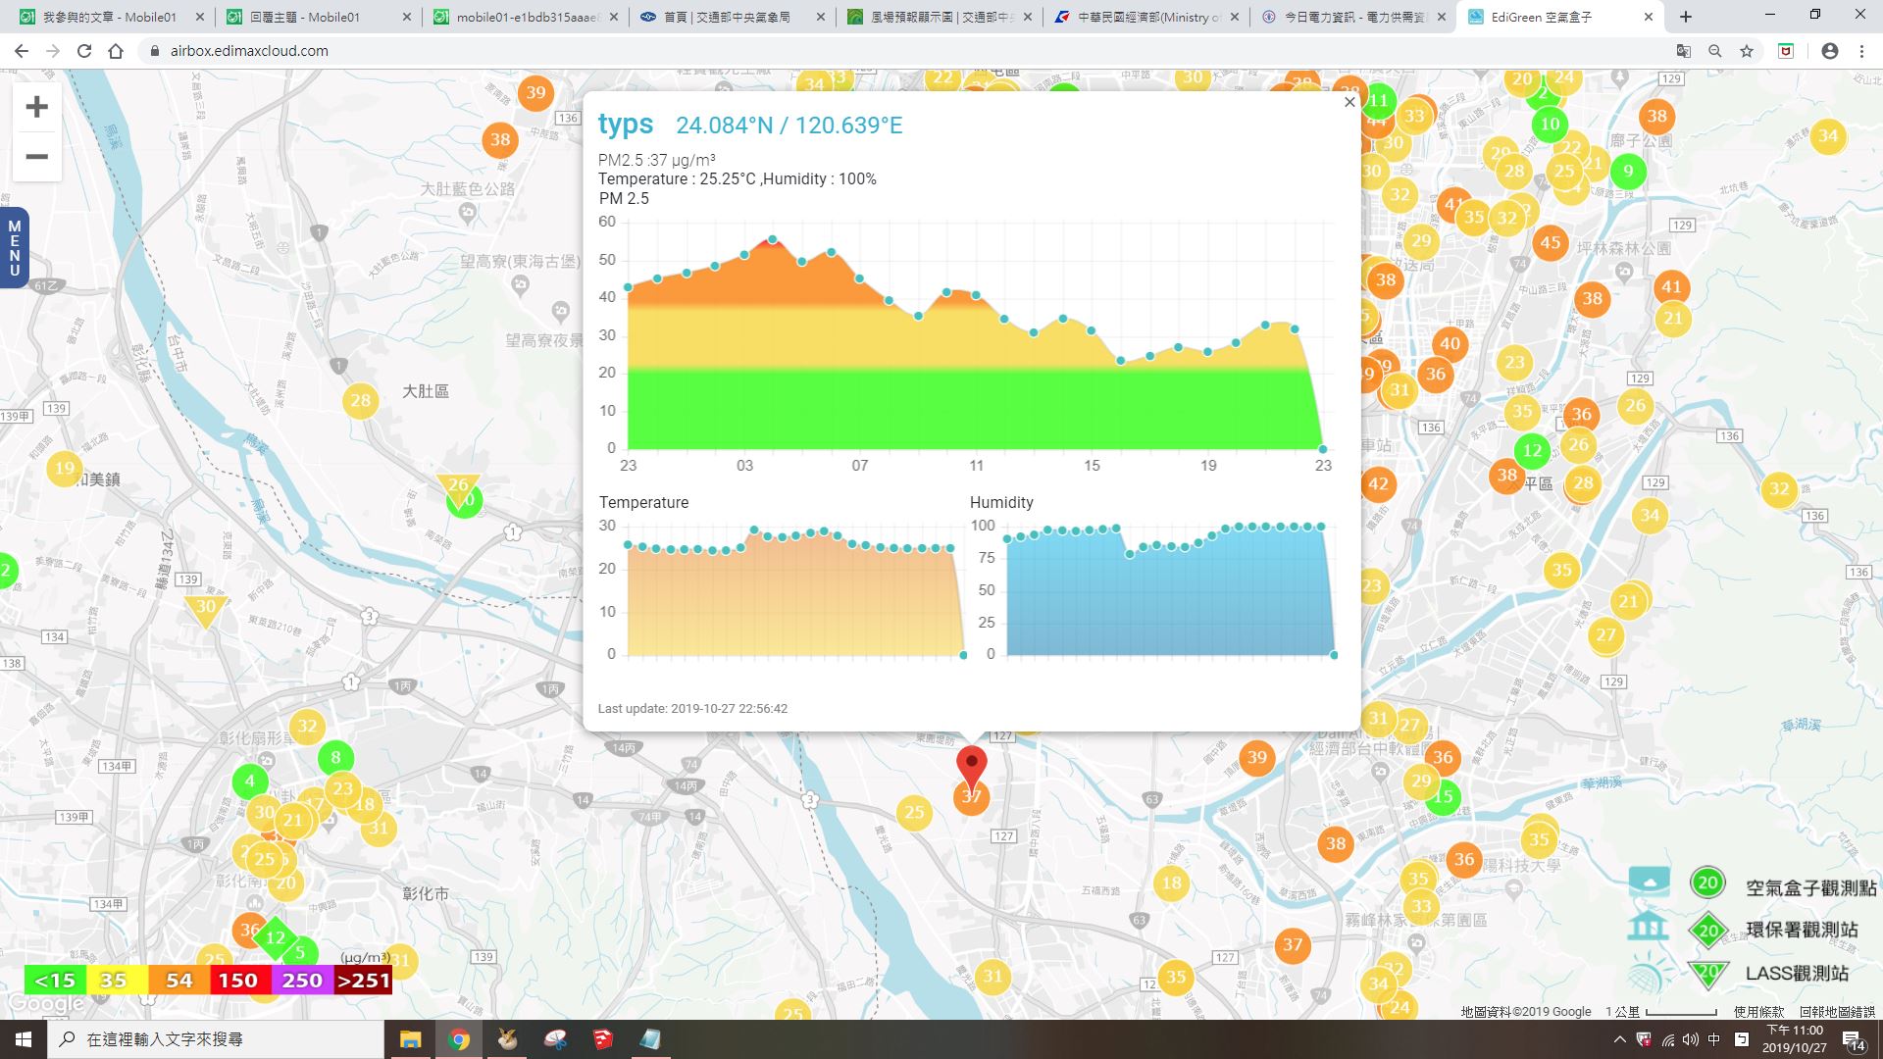Click the green 4 marker near Changhua

pyautogui.click(x=249, y=782)
